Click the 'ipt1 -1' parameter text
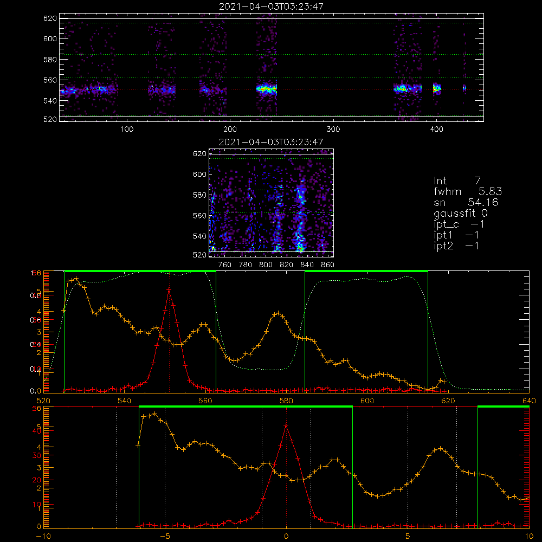 pyautogui.click(x=456, y=235)
